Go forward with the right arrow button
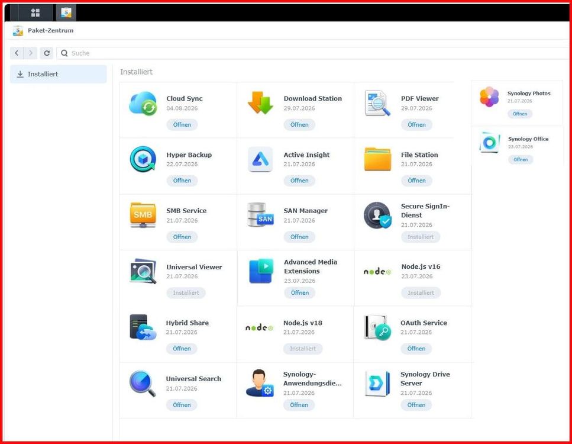The width and height of the screenshot is (572, 444). point(31,53)
